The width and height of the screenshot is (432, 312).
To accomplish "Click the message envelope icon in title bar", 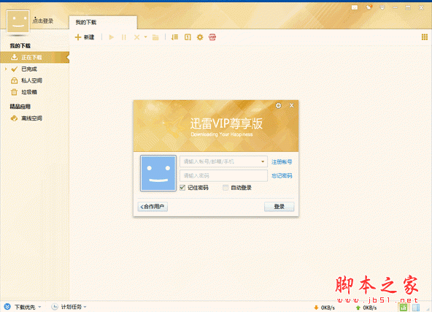I will (355, 8).
